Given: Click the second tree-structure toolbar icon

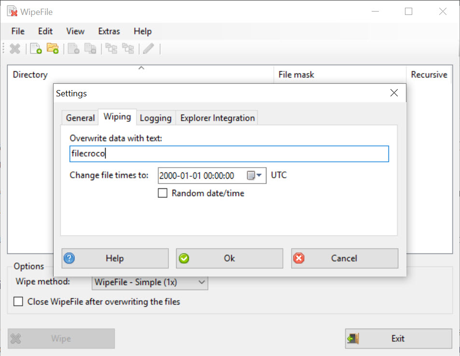Looking at the screenshot, I should (x=128, y=49).
